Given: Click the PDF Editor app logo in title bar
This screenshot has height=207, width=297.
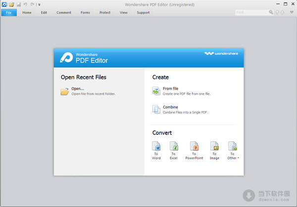Looking at the screenshot, I should tap(4, 4).
